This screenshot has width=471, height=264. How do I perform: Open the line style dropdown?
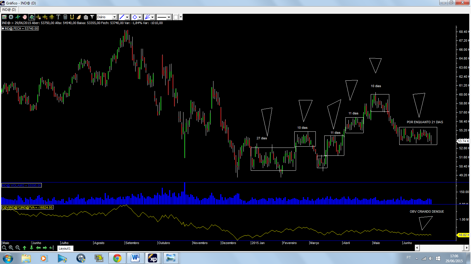(x=164, y=17)
